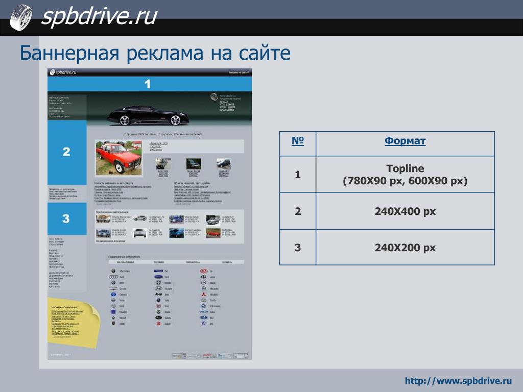Open the http://www.spbdrive.ru footer link
The image size is (523, 392).
[x=458, y=381]
